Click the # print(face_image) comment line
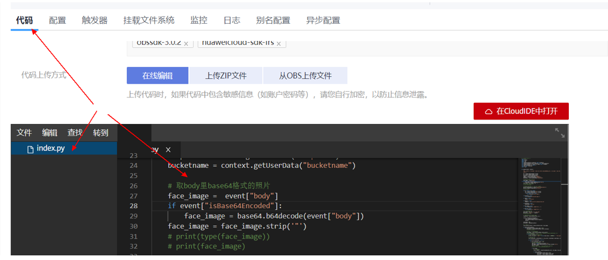The height and width of the screenshot is (260, 608). point(207,246)
